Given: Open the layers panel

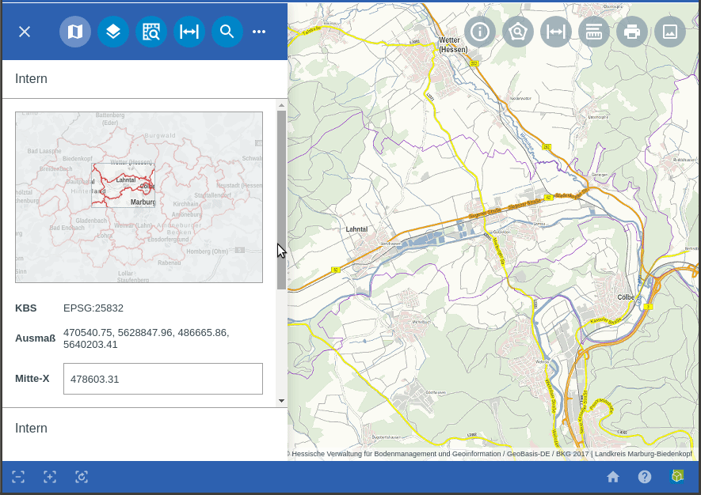Looking at the screenshot, I should pyautogui.click(x=113, y=32).
